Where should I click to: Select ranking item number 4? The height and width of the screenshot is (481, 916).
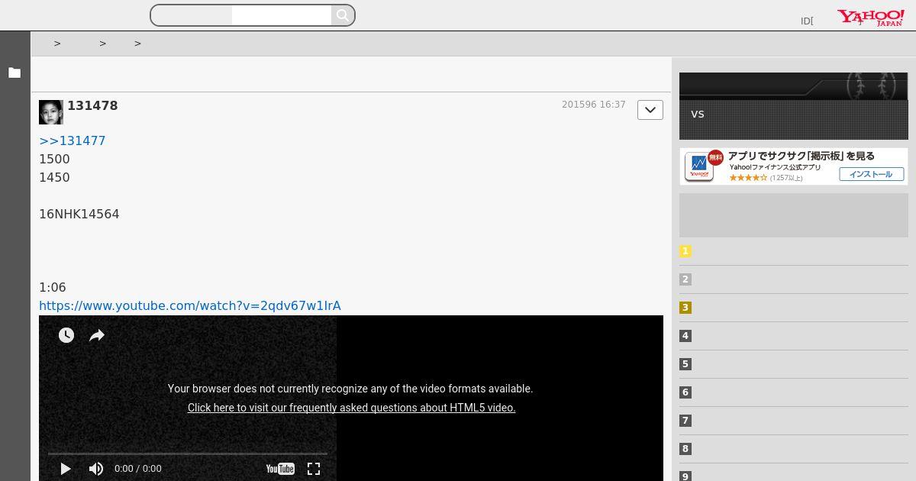pos(685,336)
